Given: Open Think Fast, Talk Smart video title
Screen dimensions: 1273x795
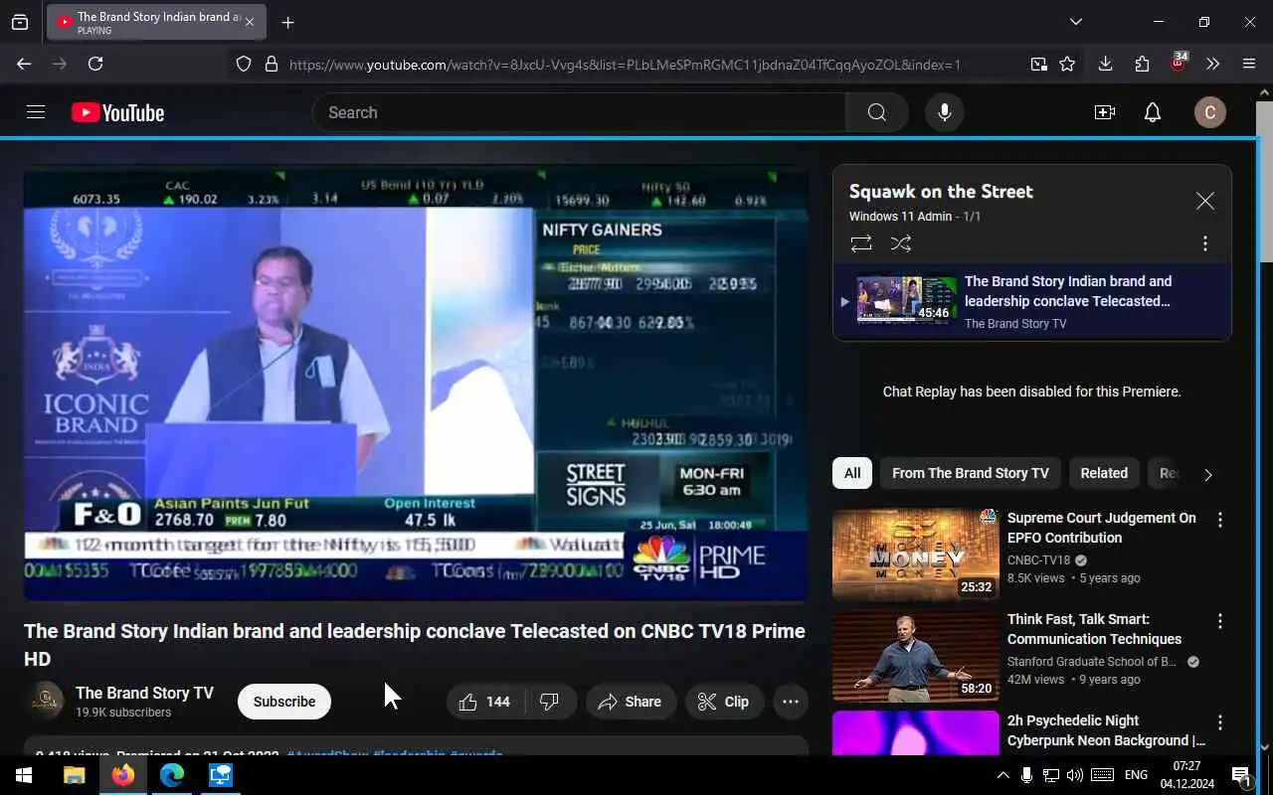Looking at the screenshot, I should pyautogui.click(x=1095, y=629).
